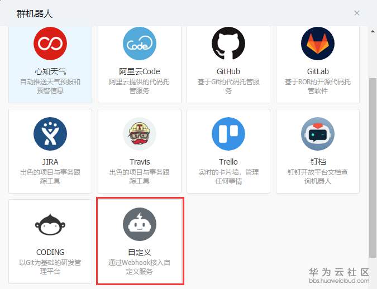Click the 群机器人 dialog title

[35, 14]
